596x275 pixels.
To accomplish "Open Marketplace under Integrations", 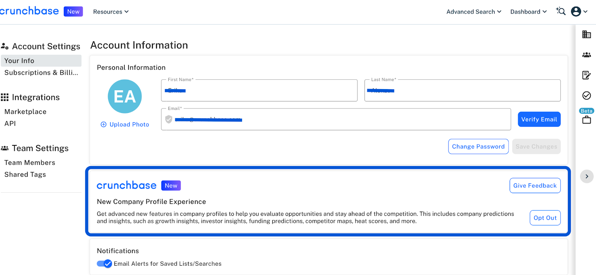I will [25, 112].
